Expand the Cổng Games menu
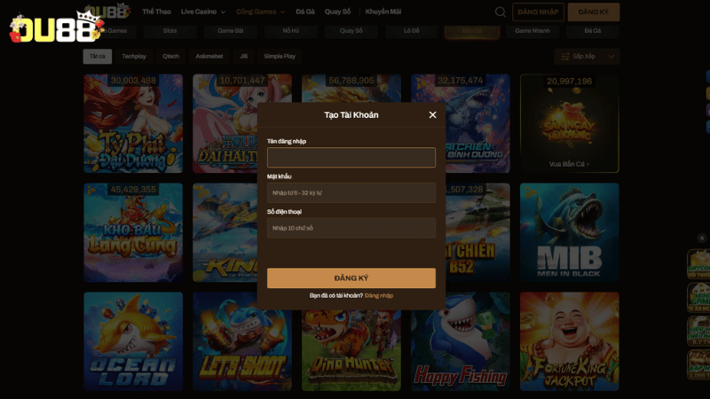 pos(261,12)
